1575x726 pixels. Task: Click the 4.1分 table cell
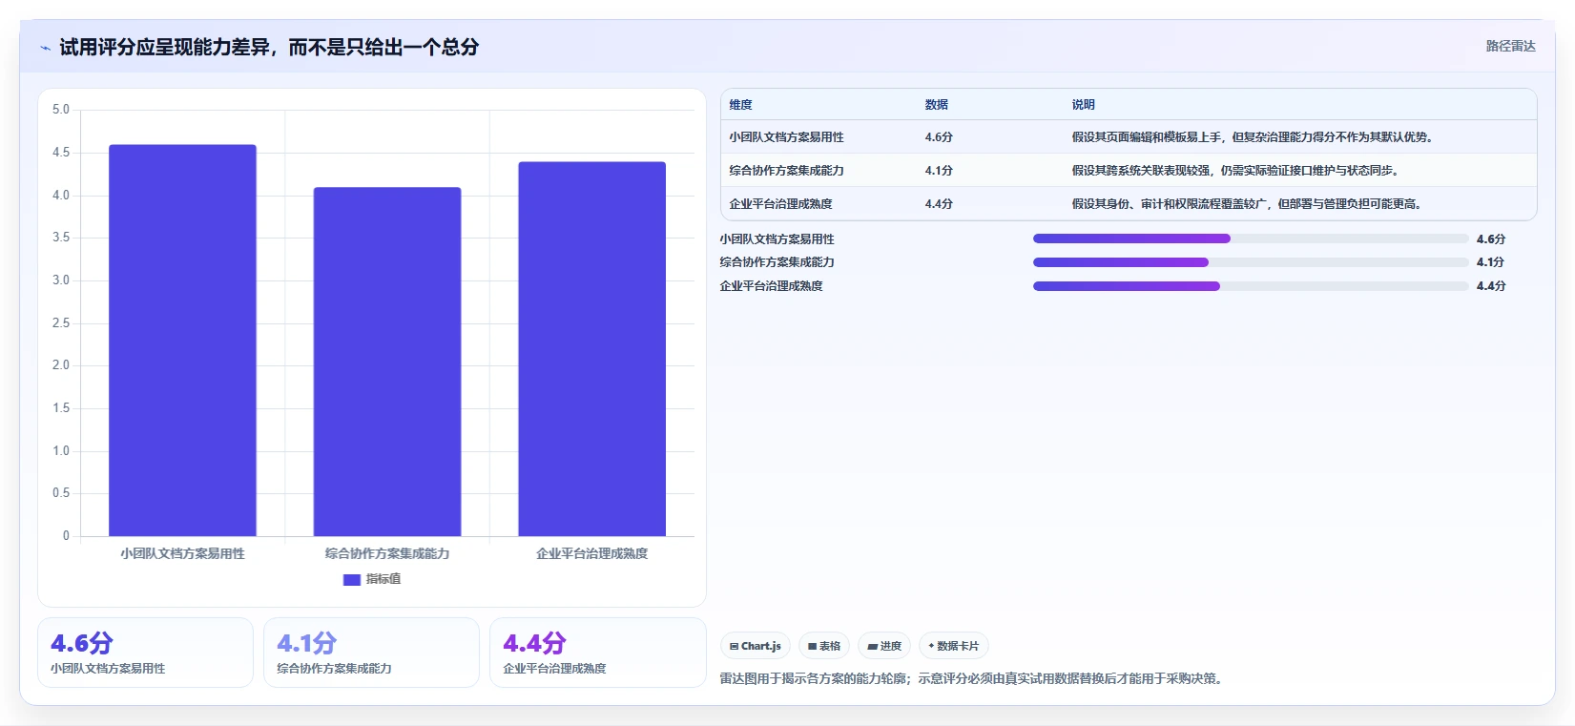pyautogui.click(x=939, y=171)
